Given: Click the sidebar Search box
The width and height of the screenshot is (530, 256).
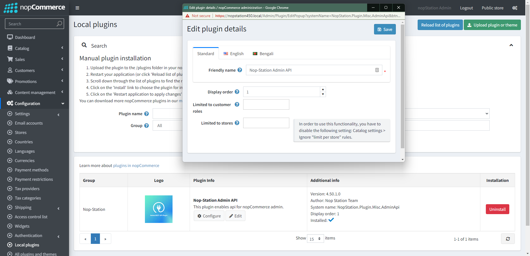Looking at the screenshot, I should (x=30, y=24).
